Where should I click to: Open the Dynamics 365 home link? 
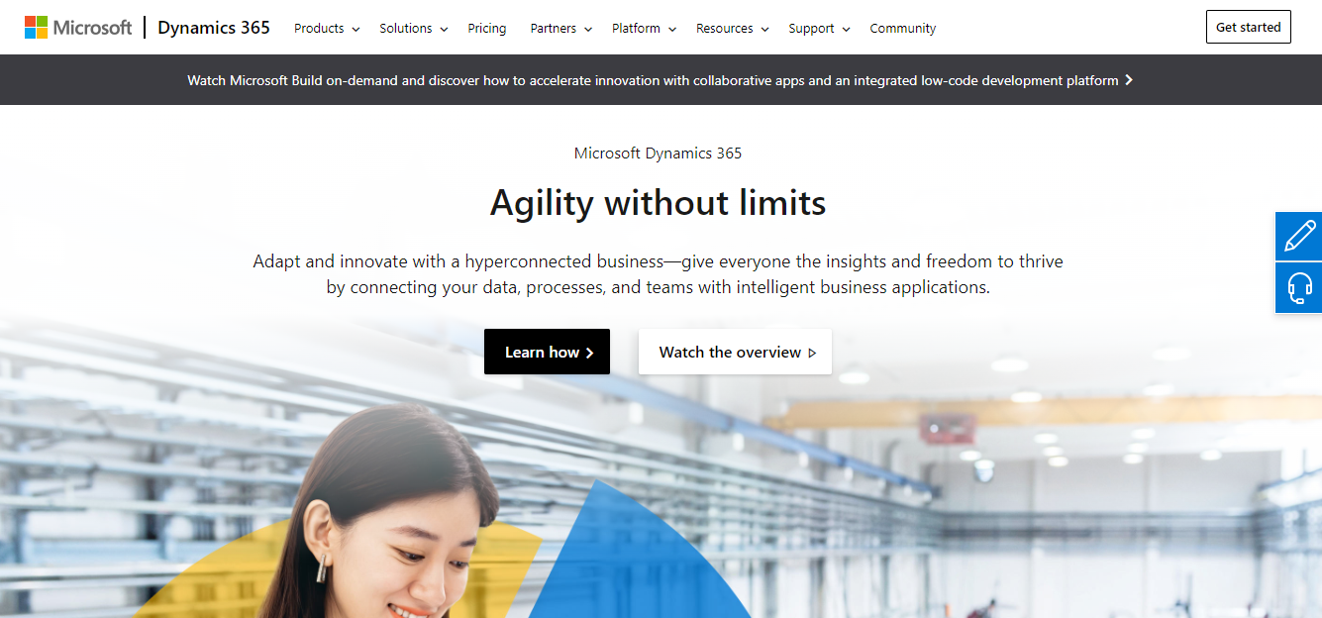click(x=214, y=28)
